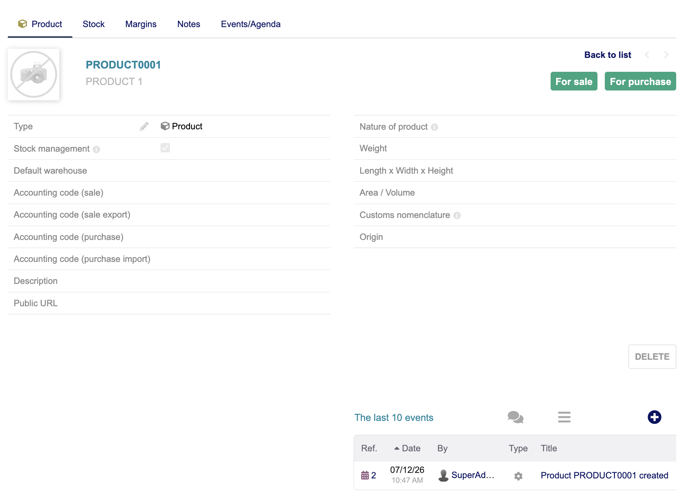Add a new event with plus icon
Viewport: 689px width, 496px height.
point(654,417)
